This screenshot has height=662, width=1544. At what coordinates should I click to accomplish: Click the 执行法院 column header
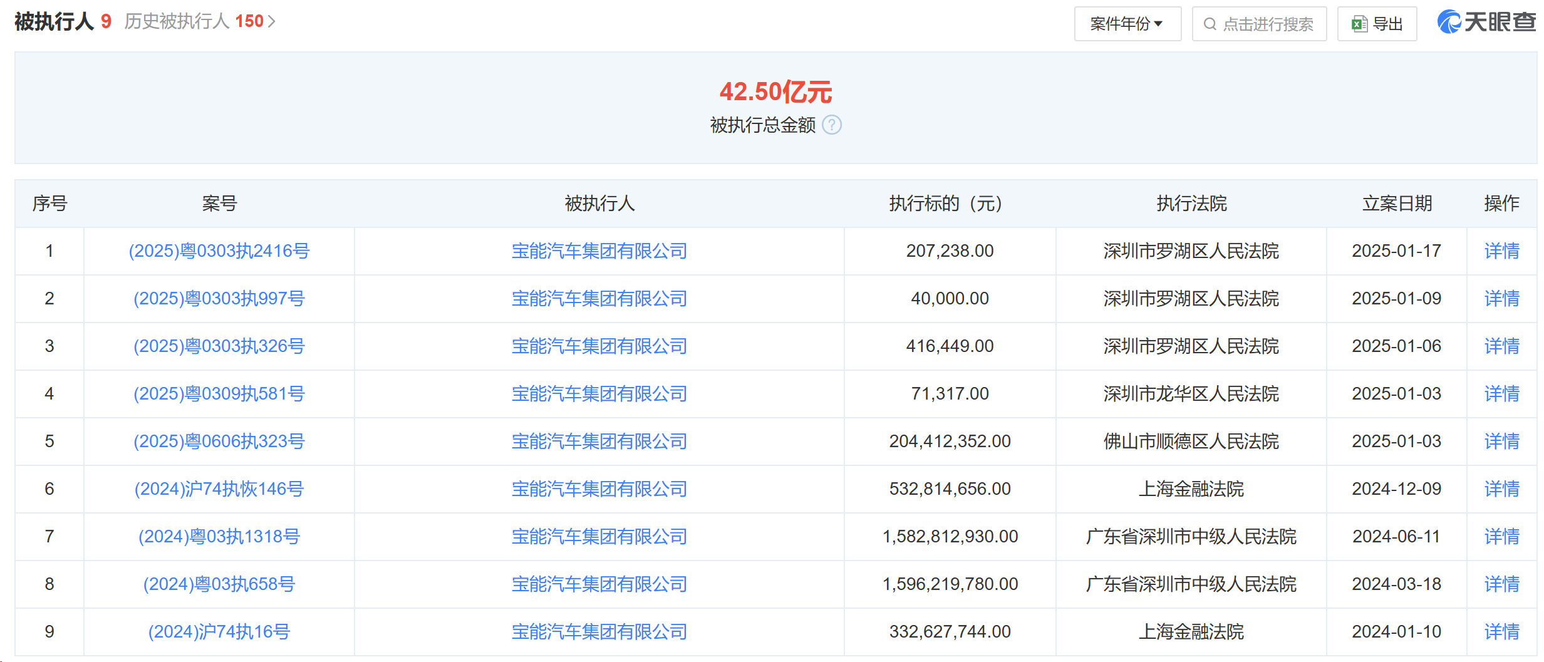[x=1191, y=204]
